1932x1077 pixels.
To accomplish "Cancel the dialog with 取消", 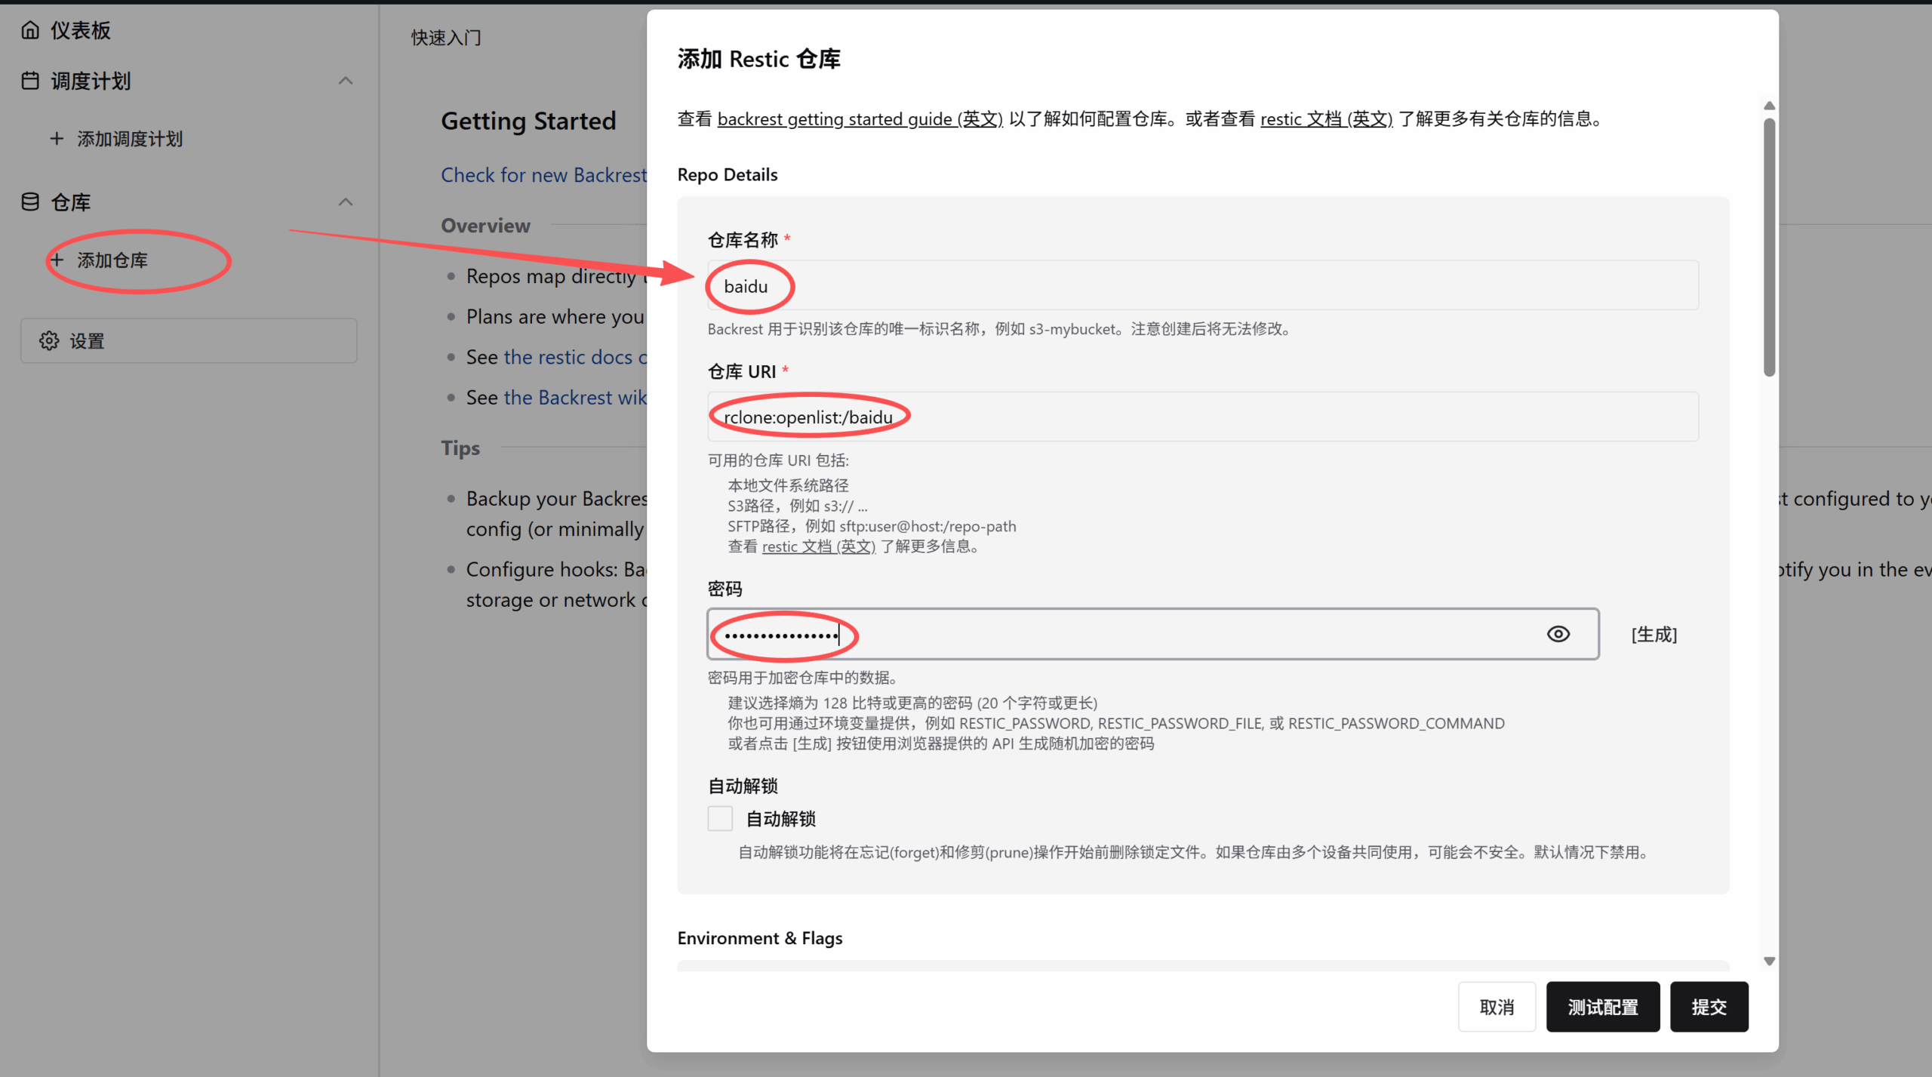I will pos(1497,1007).
